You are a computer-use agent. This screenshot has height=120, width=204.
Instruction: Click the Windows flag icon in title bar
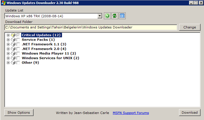pos(4,3)
